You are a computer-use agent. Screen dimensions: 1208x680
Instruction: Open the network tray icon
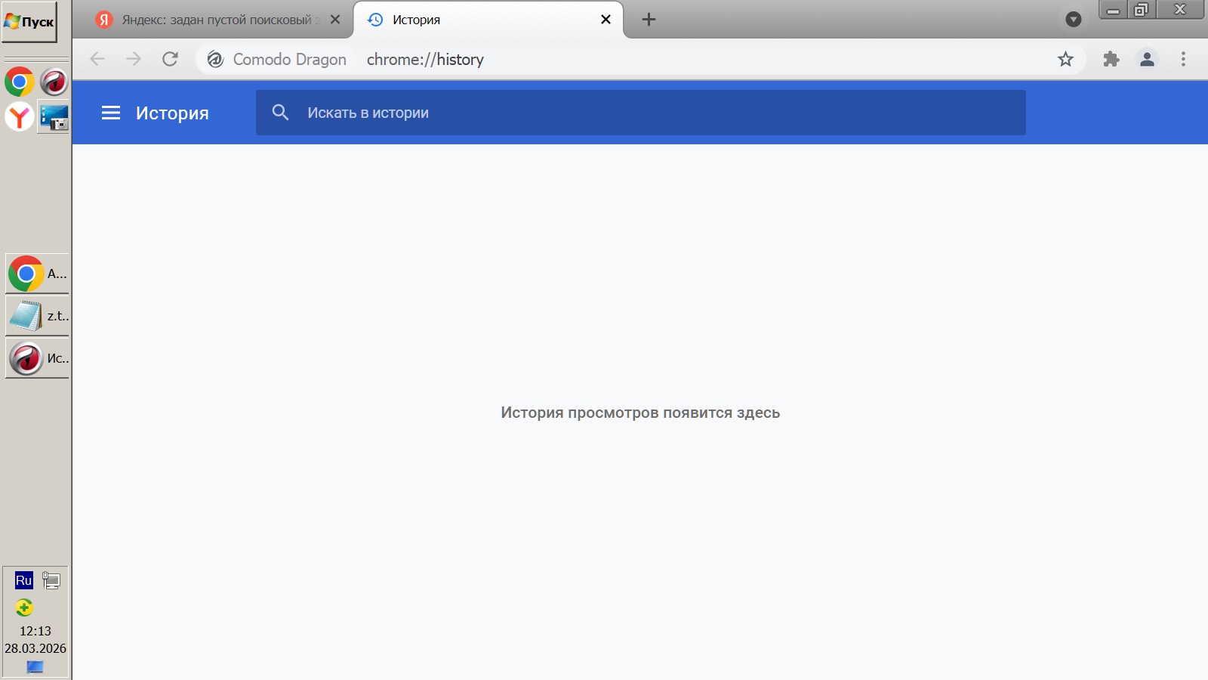[x=51, y=580]
